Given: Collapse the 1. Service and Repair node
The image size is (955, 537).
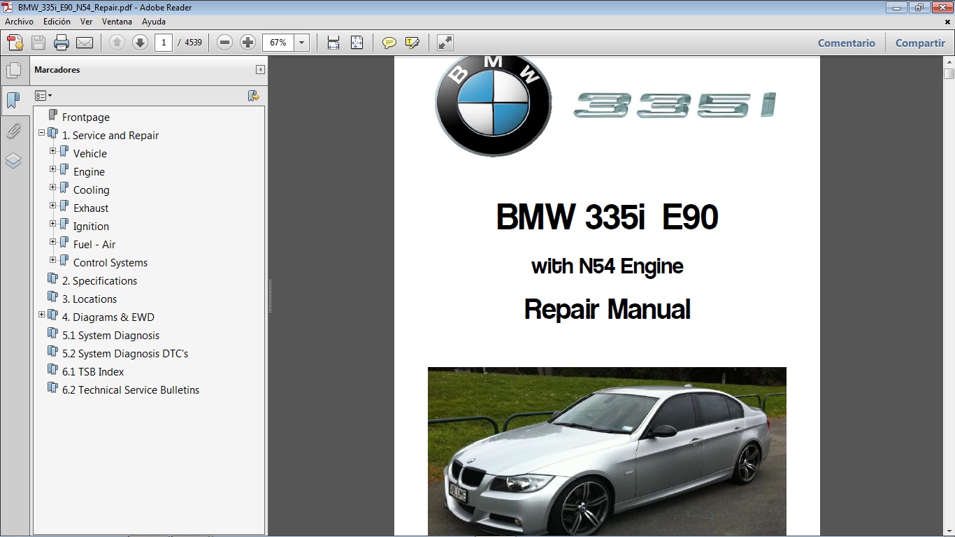Looking at the screenshot, I should (42, 132).
